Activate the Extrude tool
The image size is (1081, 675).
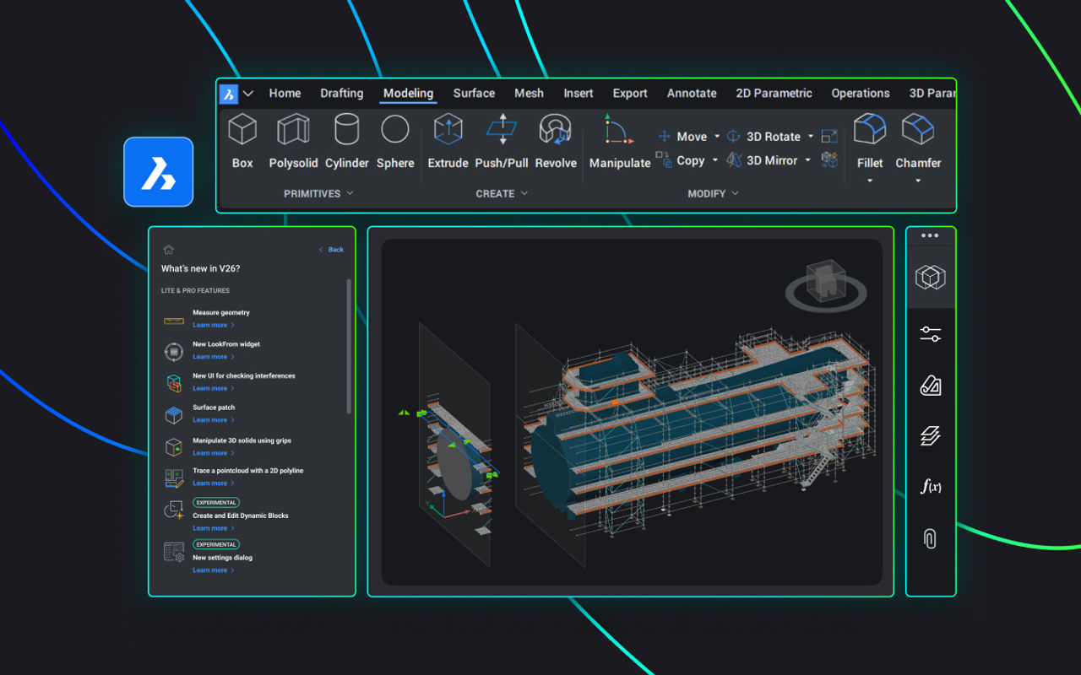[448, 141]
